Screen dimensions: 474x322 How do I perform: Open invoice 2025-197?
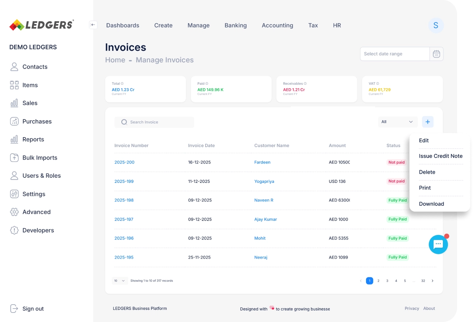pos(124,219)
